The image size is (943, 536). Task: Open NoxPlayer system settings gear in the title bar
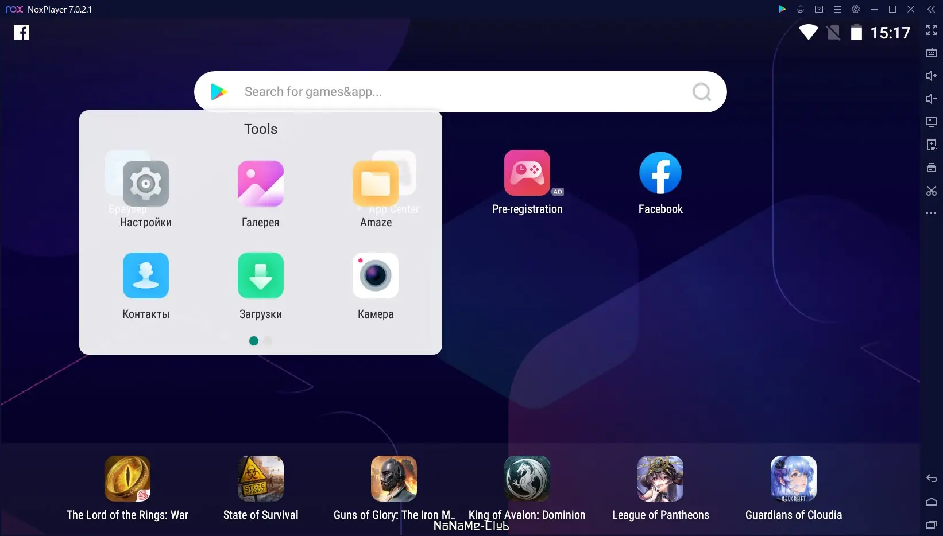click(856, 9)
